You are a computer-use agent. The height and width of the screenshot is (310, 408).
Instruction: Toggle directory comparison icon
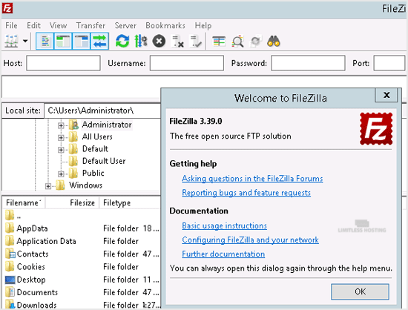238,42
